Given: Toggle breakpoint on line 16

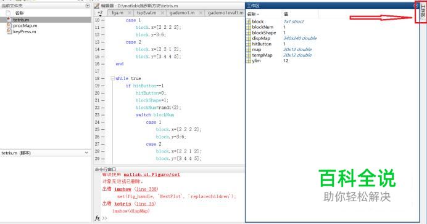Looking at the screenshot, I should (x=103, y=64).
